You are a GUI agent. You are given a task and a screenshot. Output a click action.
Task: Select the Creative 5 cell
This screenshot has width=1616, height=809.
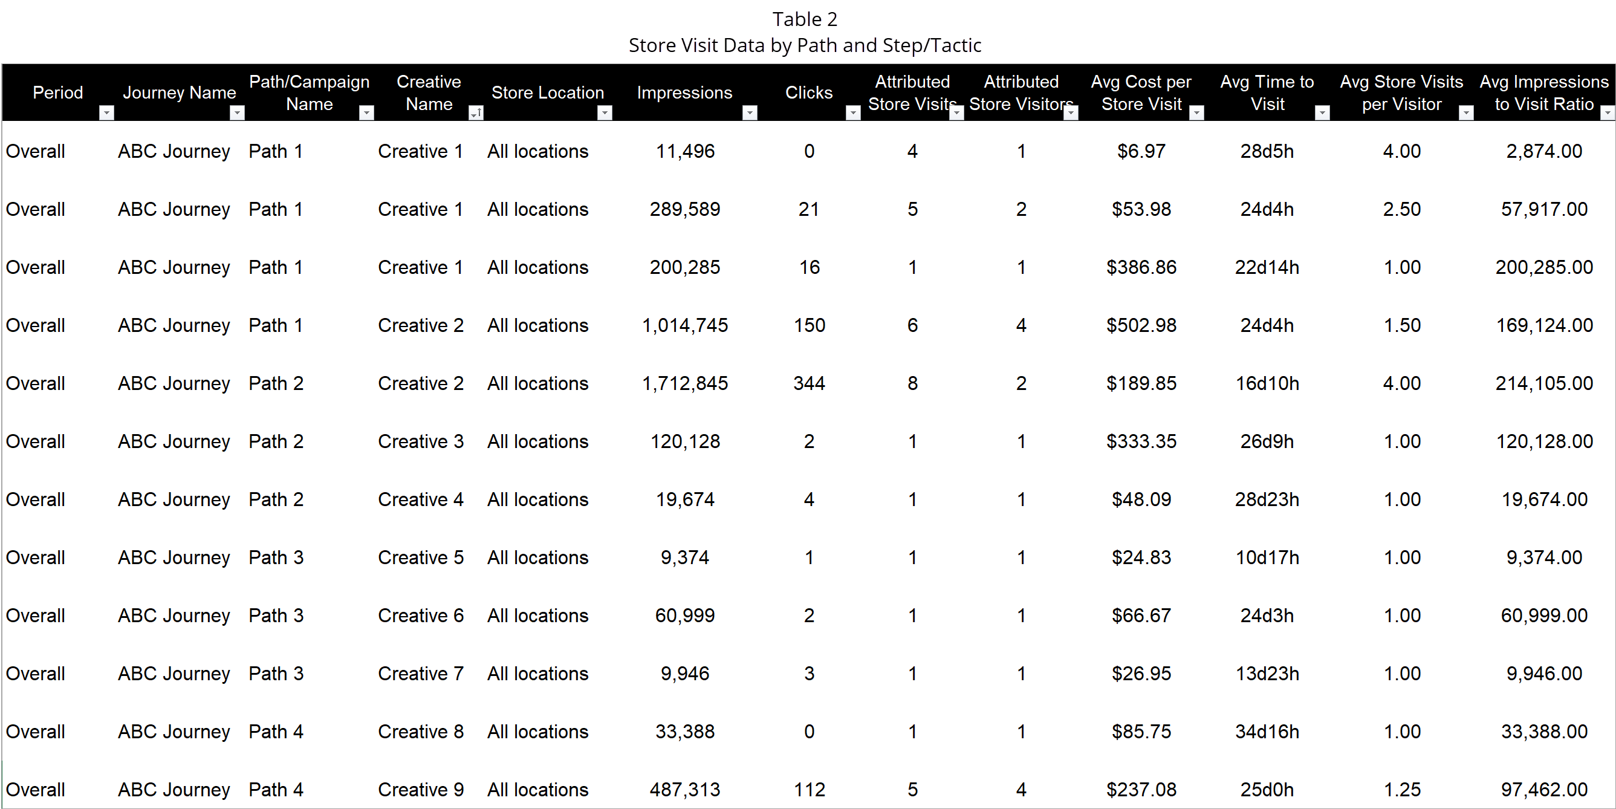pyautogui.click(x=420, y=557)
